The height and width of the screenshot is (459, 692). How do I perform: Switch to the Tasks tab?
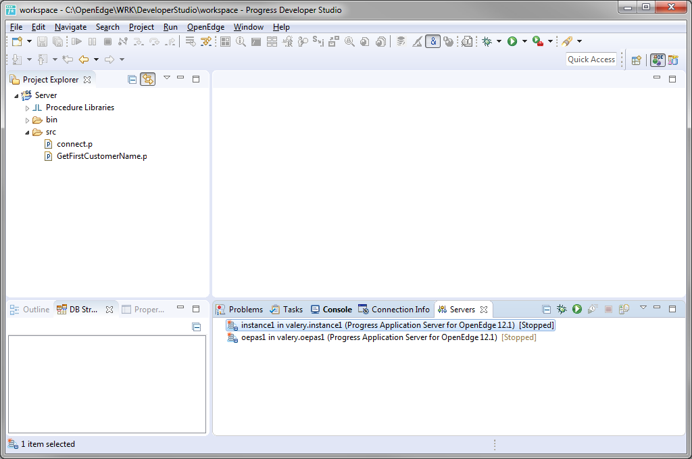pos(287,310)
